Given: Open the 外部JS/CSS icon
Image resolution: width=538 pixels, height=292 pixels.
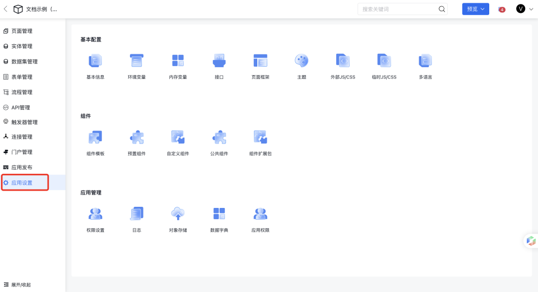Looking at the screenshot, I should tap(342, 61).
